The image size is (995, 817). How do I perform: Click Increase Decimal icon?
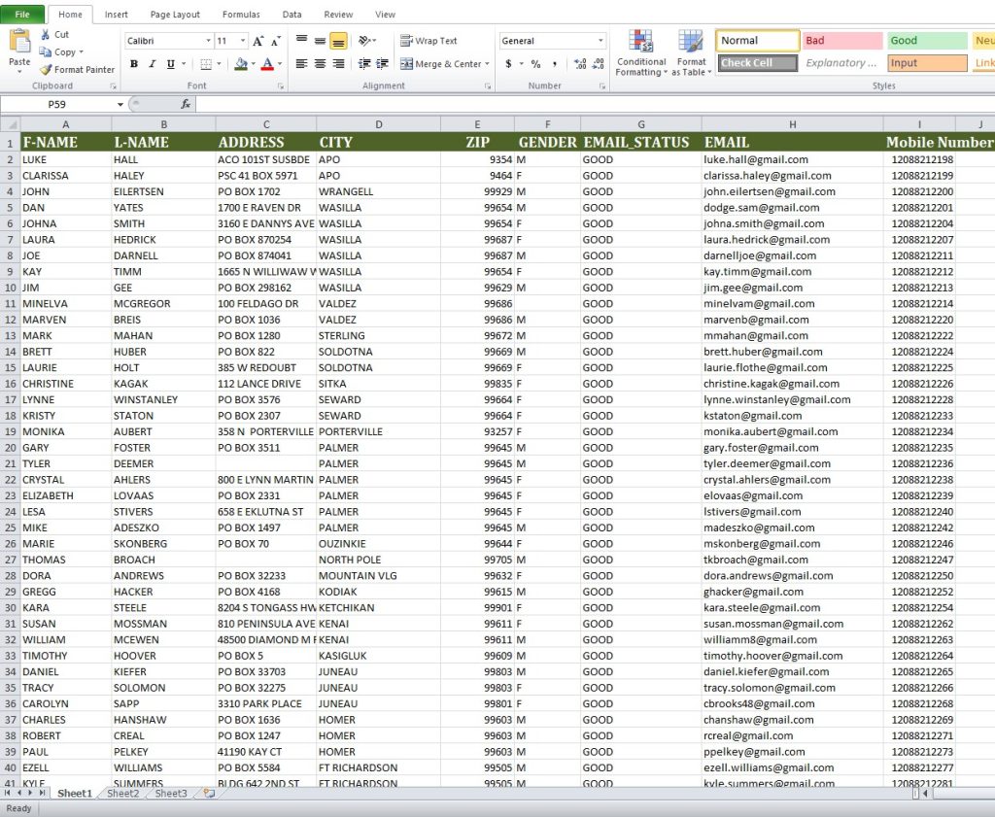pos(580,64)
